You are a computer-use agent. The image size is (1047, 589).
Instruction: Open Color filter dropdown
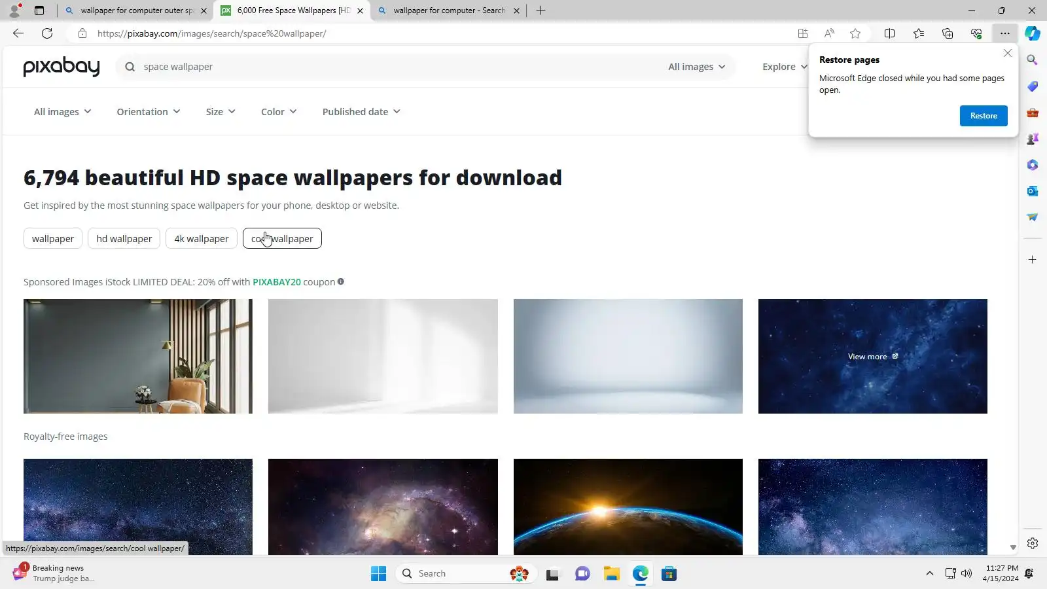pos(279,112)
